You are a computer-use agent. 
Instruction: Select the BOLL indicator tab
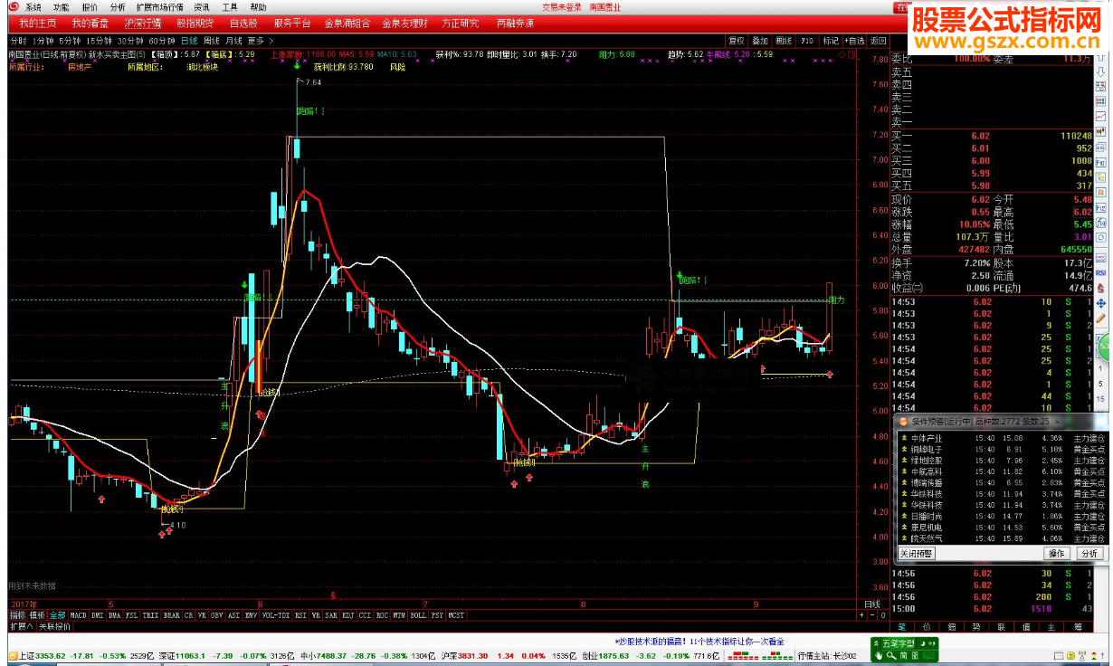click(x=418, y=615)
